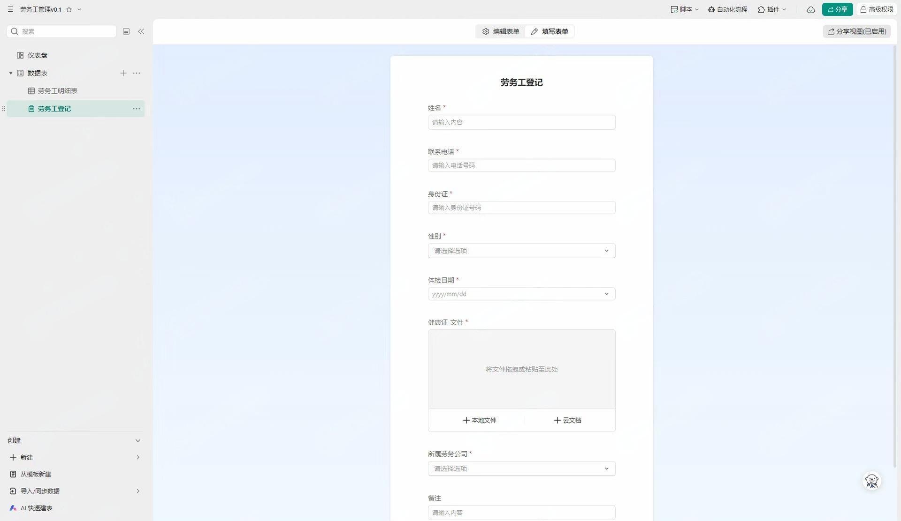
Task: Click 本地文件 upload button
Action: 479,420
